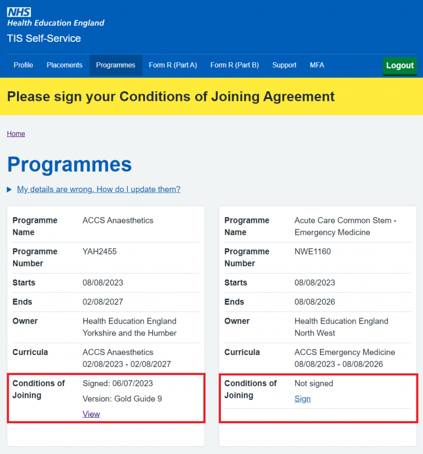Viewport: 423px width, 454px height.
Task: Select the Programmes navigation tab
Action: click(x=115, y=65)
